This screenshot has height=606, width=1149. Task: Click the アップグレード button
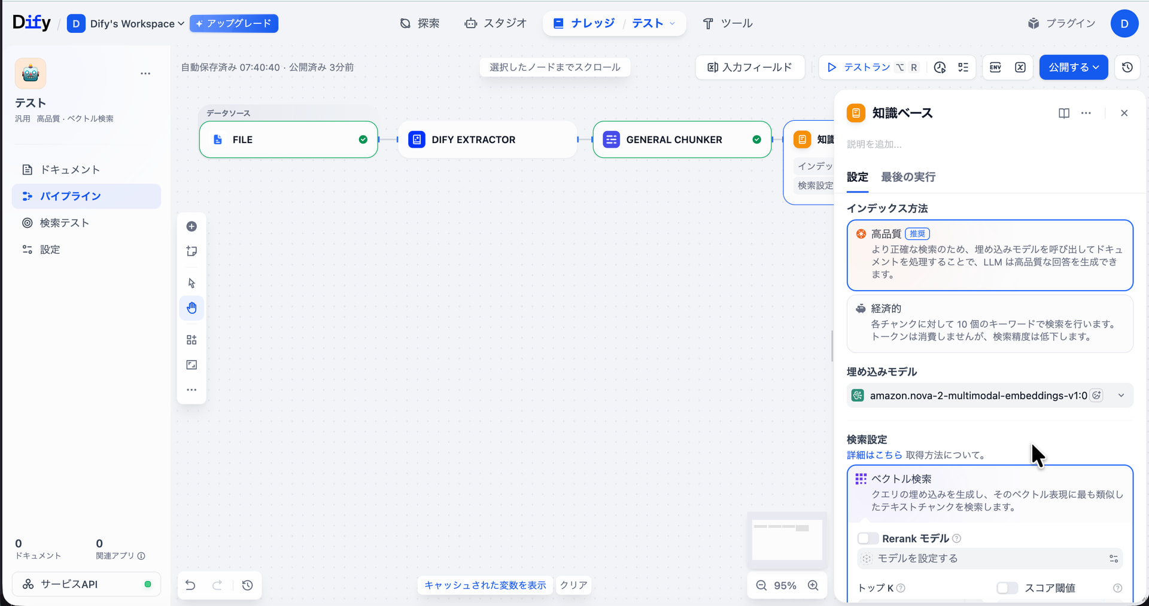(x=234, y=23)
